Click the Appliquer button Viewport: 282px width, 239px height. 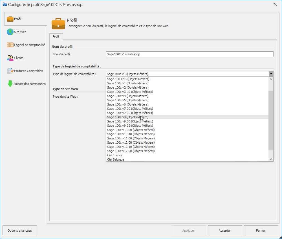click(x=189, y=231)
